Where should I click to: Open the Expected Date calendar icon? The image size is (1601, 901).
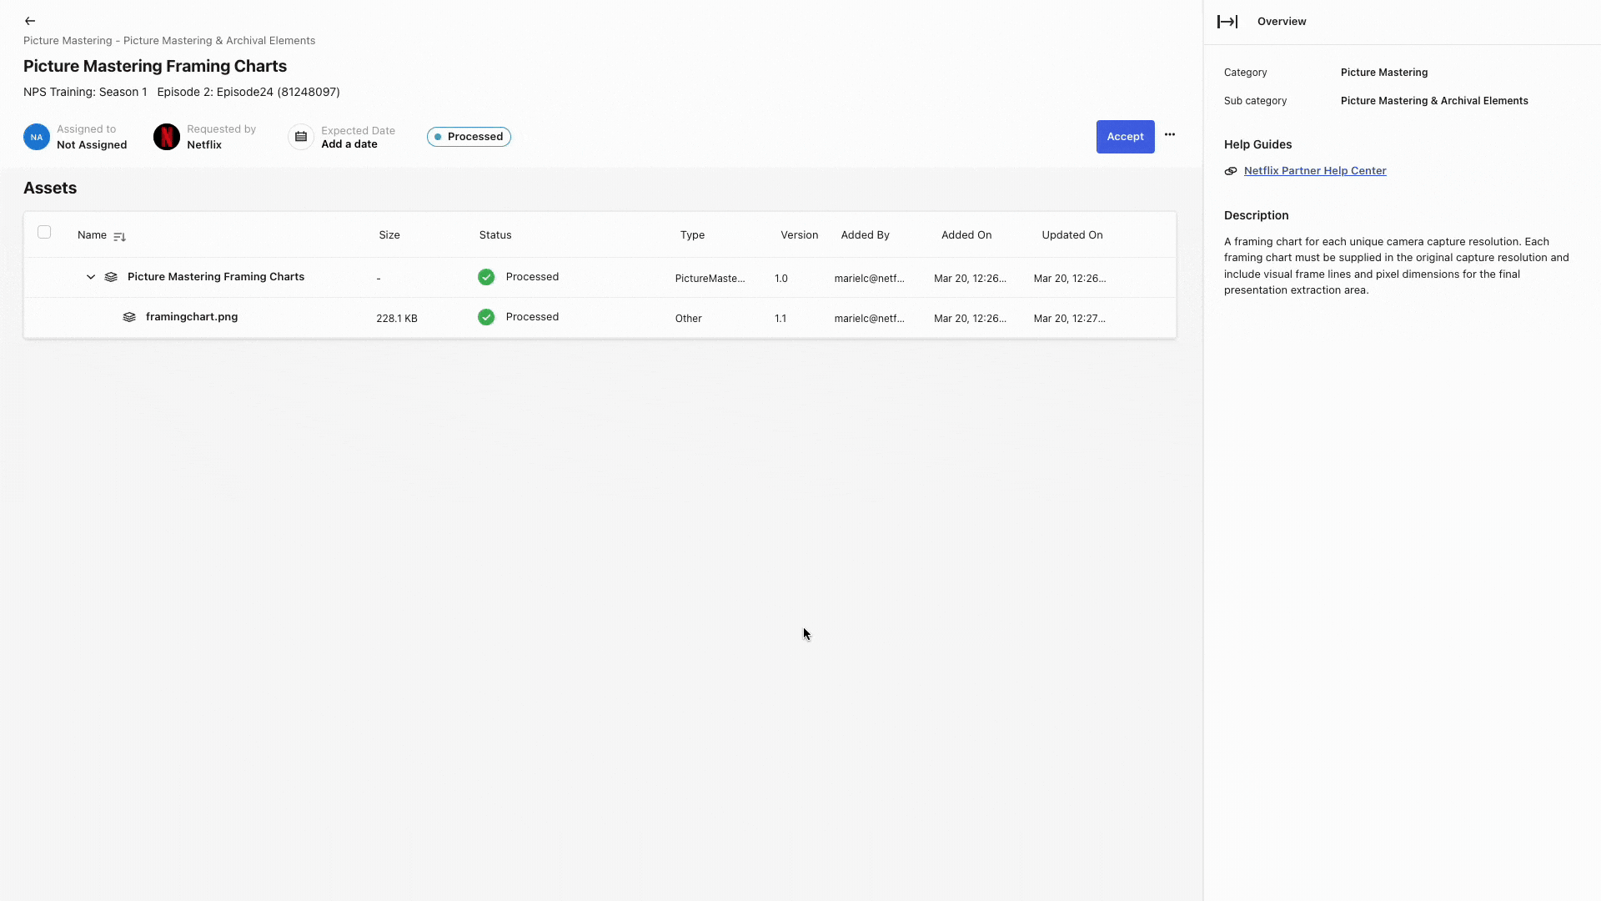point(300,136)
